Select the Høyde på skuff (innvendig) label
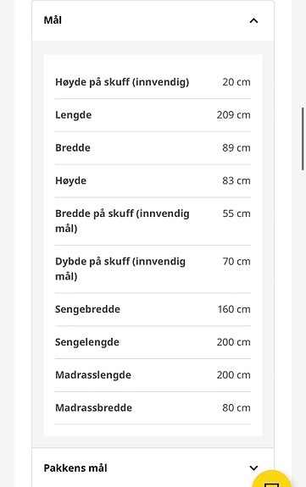306x487 pixels. point(122,82)
